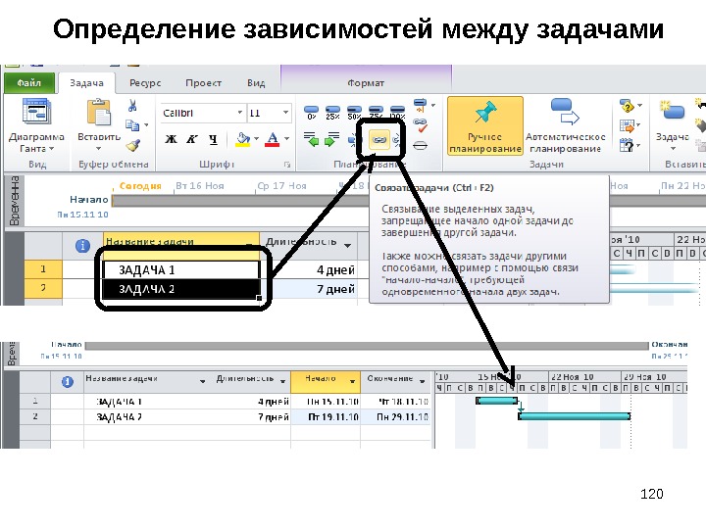The width and height of the screenshot is (706, 529).
Task: Apply bold with the Ж button
Action: [x=171, y=139]
